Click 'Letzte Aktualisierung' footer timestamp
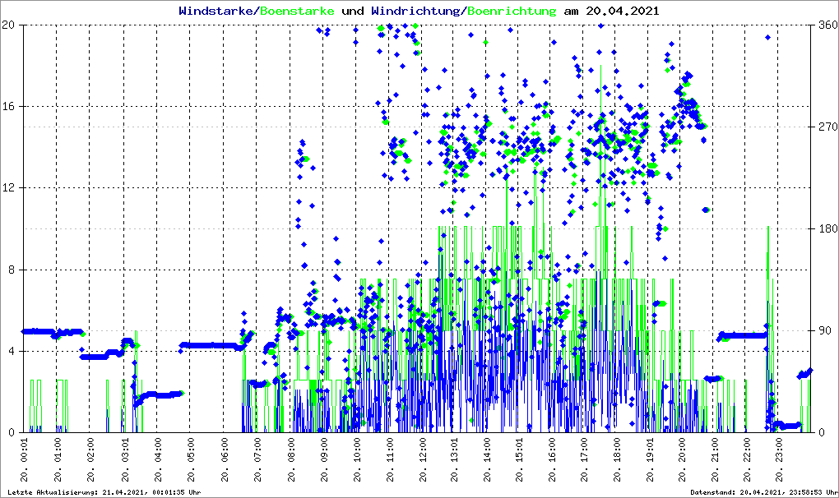Image resolution: width=839 pixels, height=498 pixels. [104, 492]
